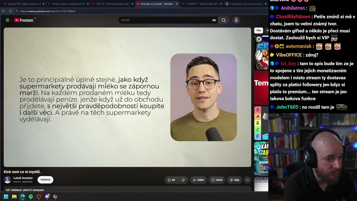Open the red 'Tem' recommended video thumbnail
Image resolution: width=357 pixels, height=201 pixels.
261,87
